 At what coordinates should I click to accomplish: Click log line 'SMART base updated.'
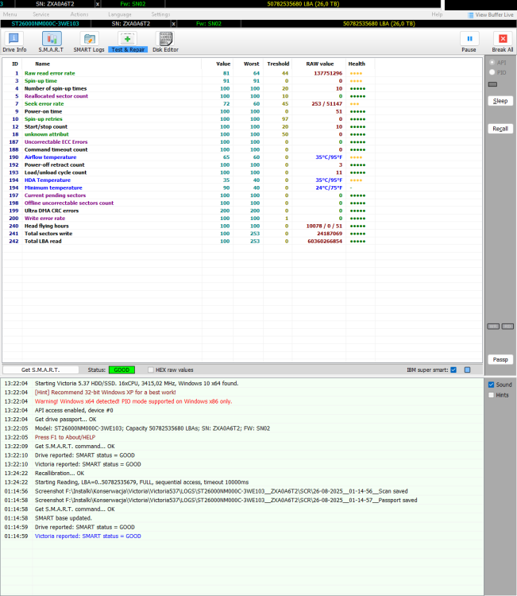pyautogui.click(x=63, y=518)
